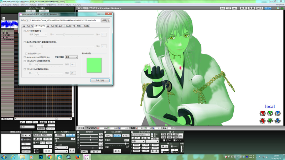Collapse the camera operation panel minus icon
The image size is (285, 160).
pyautogui.click(x=55, y=132)
